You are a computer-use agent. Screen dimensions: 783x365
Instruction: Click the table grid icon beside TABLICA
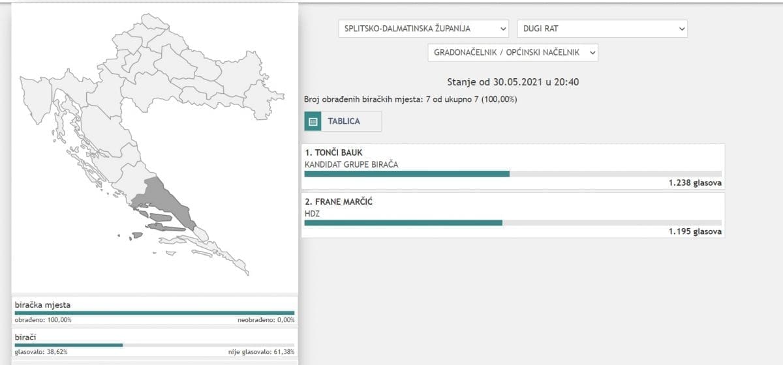[x=313, y=121]
